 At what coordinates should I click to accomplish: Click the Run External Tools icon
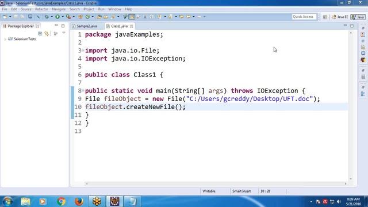point(68,17)
